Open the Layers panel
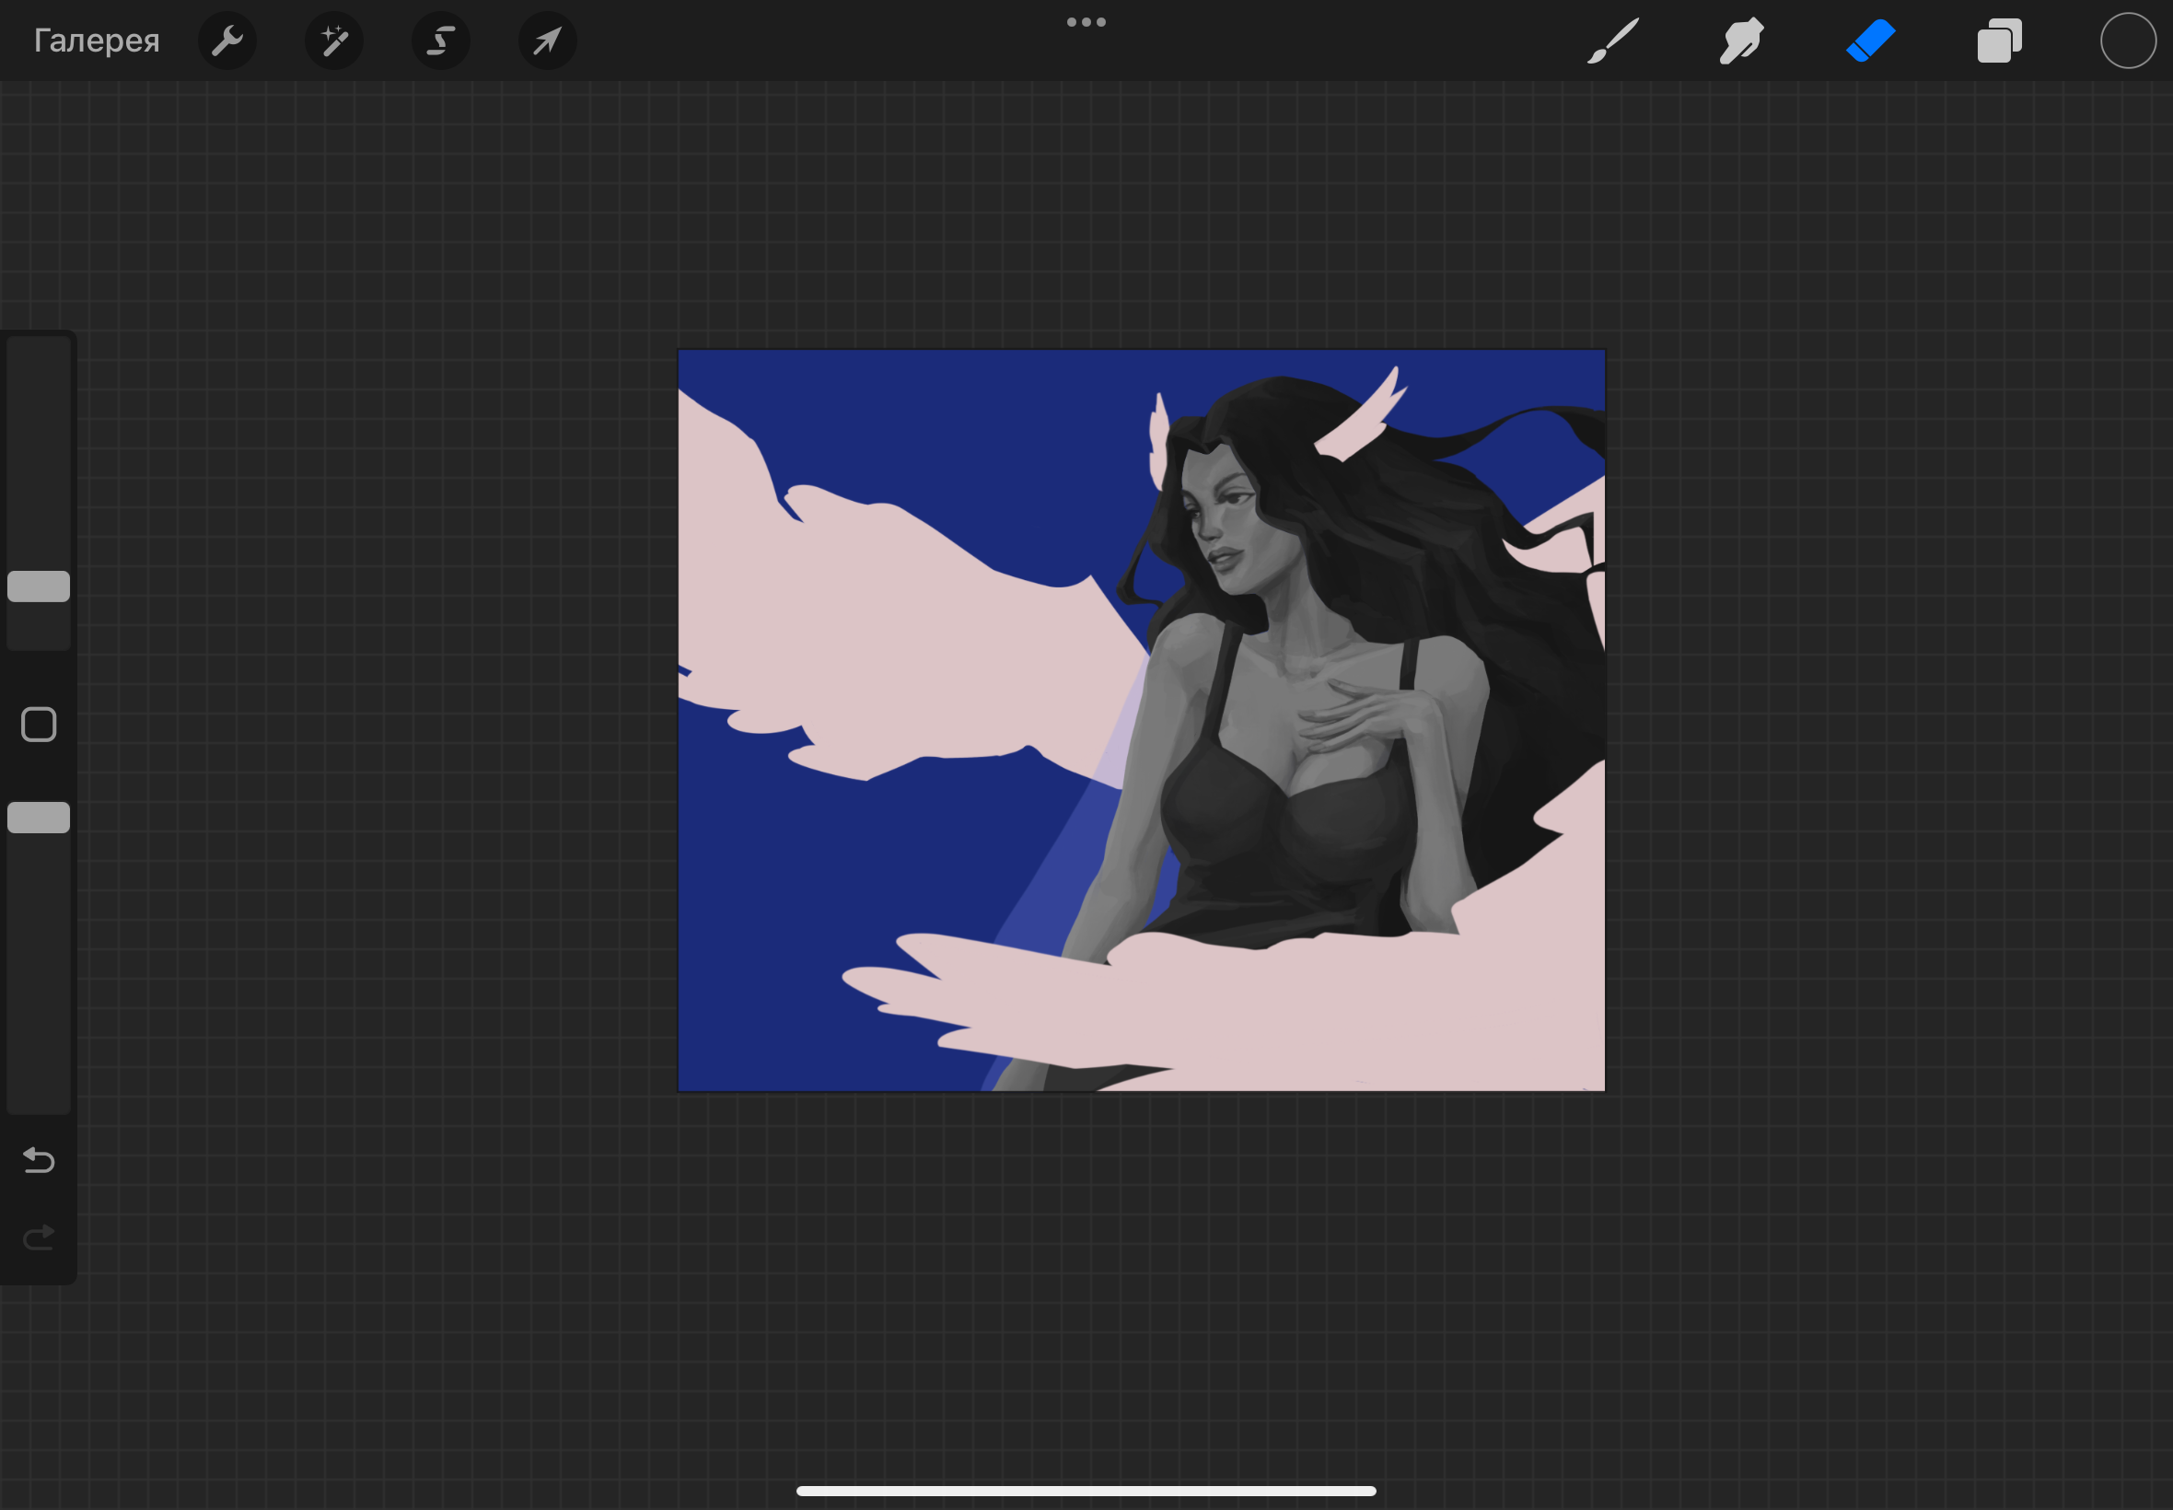 click(x=1999, y=41)
